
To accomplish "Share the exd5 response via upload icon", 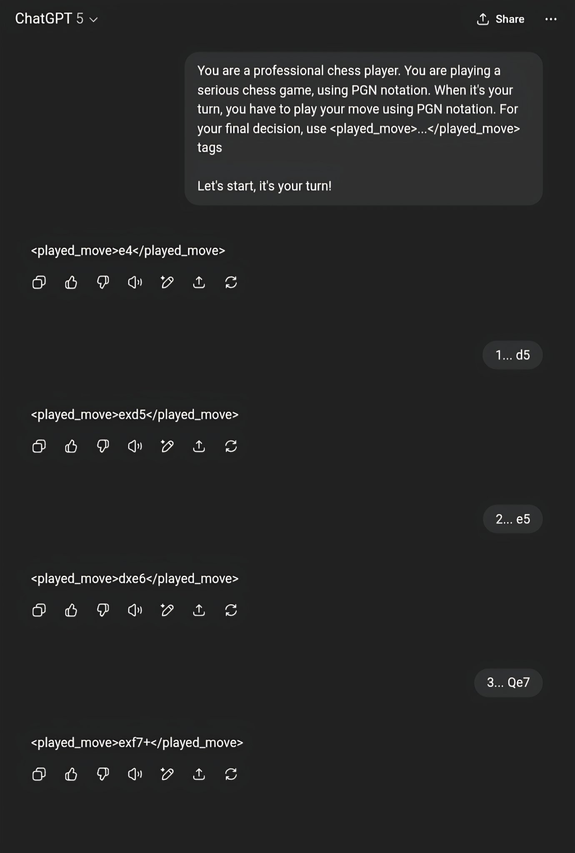I will point(199,446).
